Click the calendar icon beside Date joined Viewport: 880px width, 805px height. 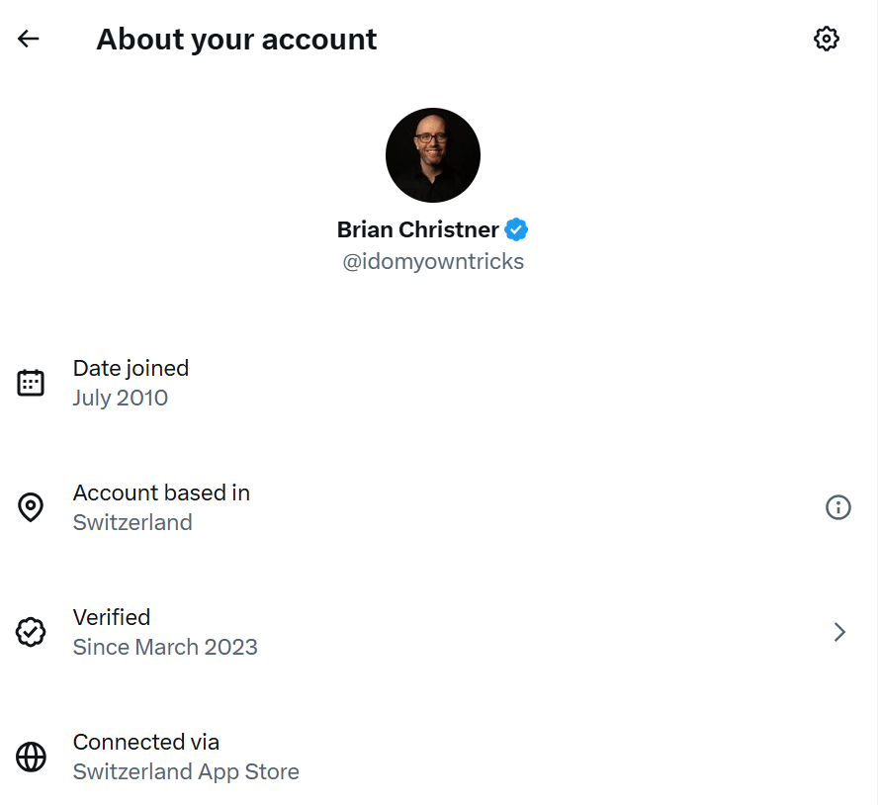[31, 383]
